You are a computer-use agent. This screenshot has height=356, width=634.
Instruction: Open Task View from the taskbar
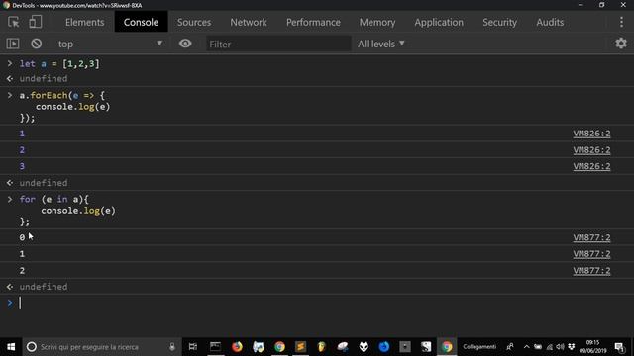[x=193, y=347]
